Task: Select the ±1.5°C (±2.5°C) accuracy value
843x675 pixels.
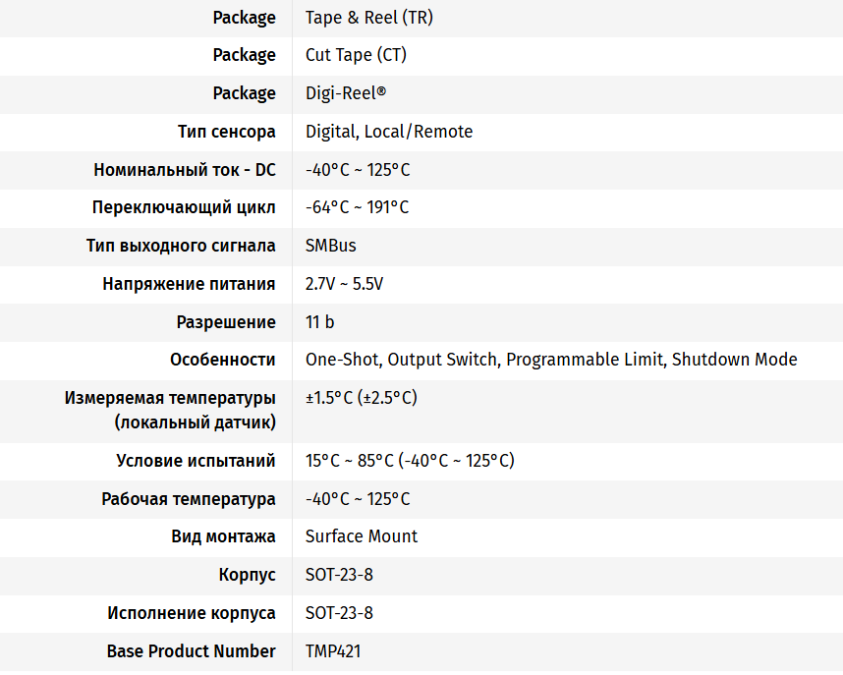Action: point(362,398)
